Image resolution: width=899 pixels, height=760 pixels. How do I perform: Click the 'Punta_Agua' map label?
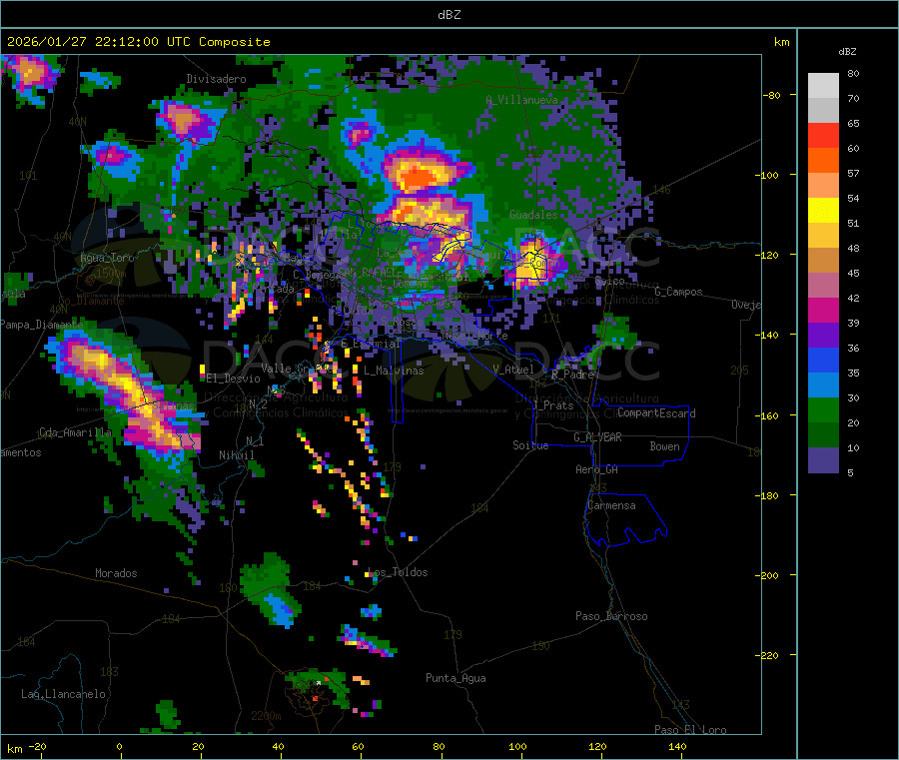click(x=455, y=678)
